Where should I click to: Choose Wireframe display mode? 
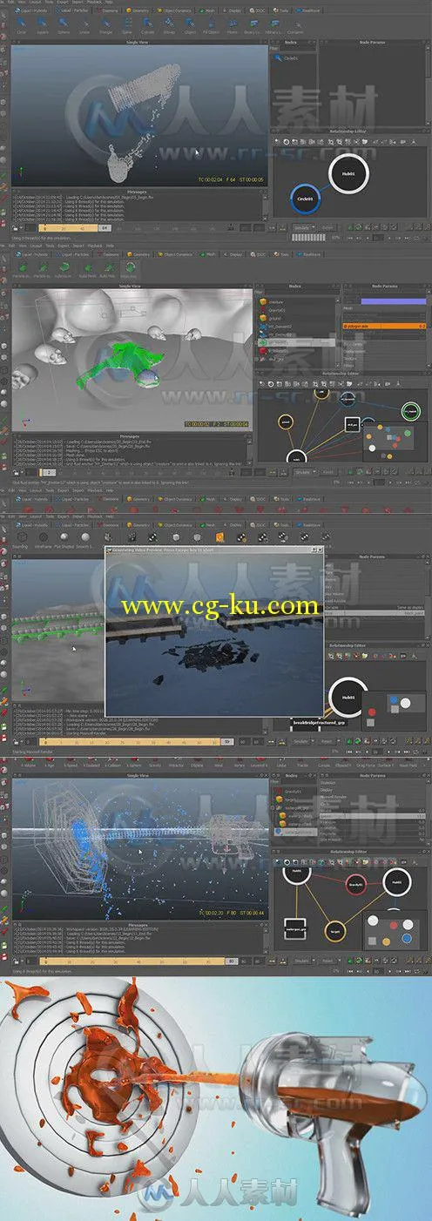click(x=43, y=536)
